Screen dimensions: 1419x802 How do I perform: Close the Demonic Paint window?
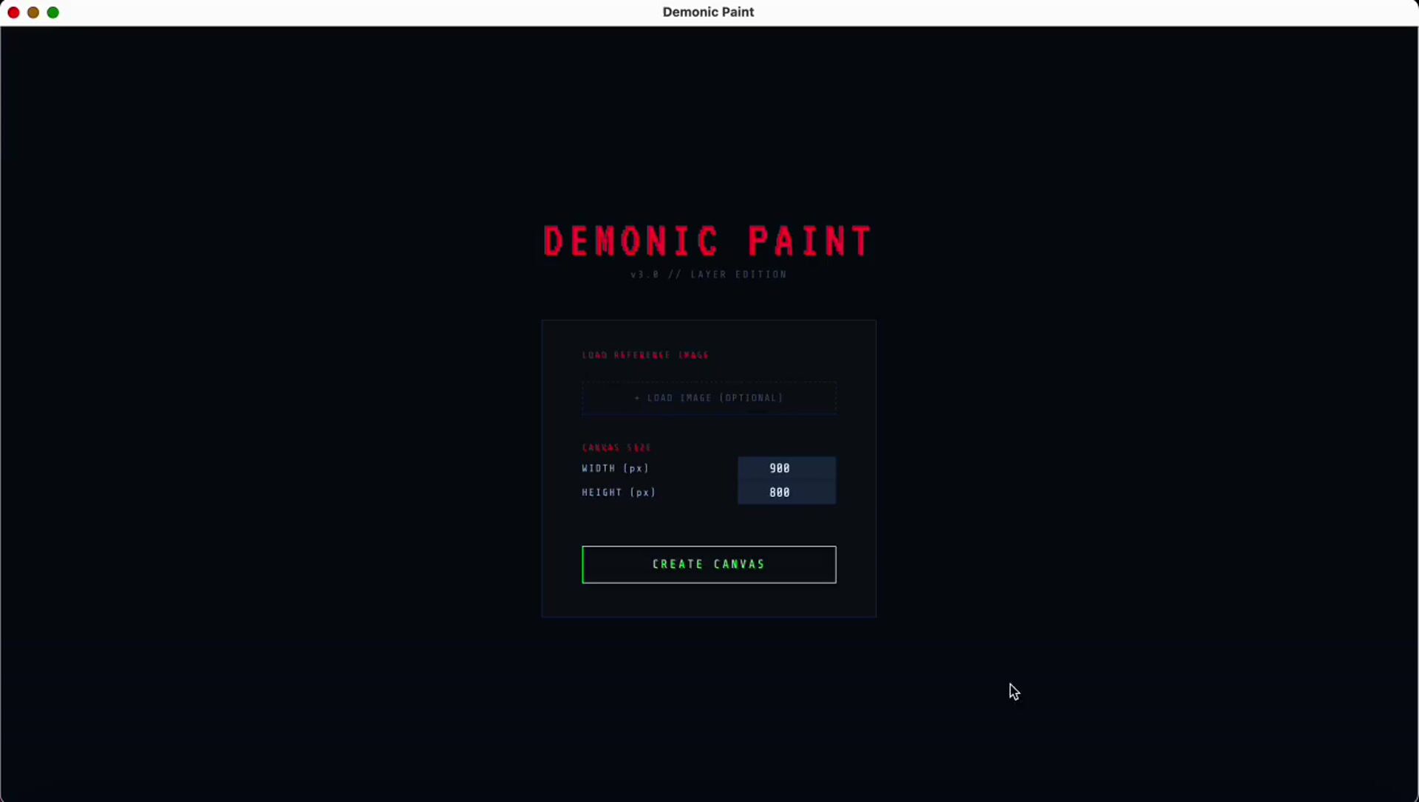click(13, 13)
